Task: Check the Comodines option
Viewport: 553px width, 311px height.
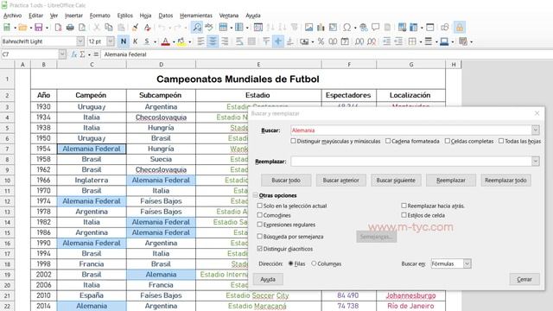Action: (260, 215)
